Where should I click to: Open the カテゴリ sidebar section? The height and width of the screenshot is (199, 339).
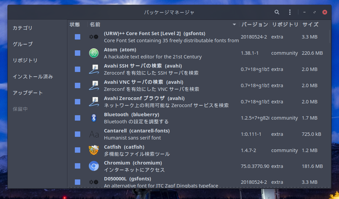(22, 28)
